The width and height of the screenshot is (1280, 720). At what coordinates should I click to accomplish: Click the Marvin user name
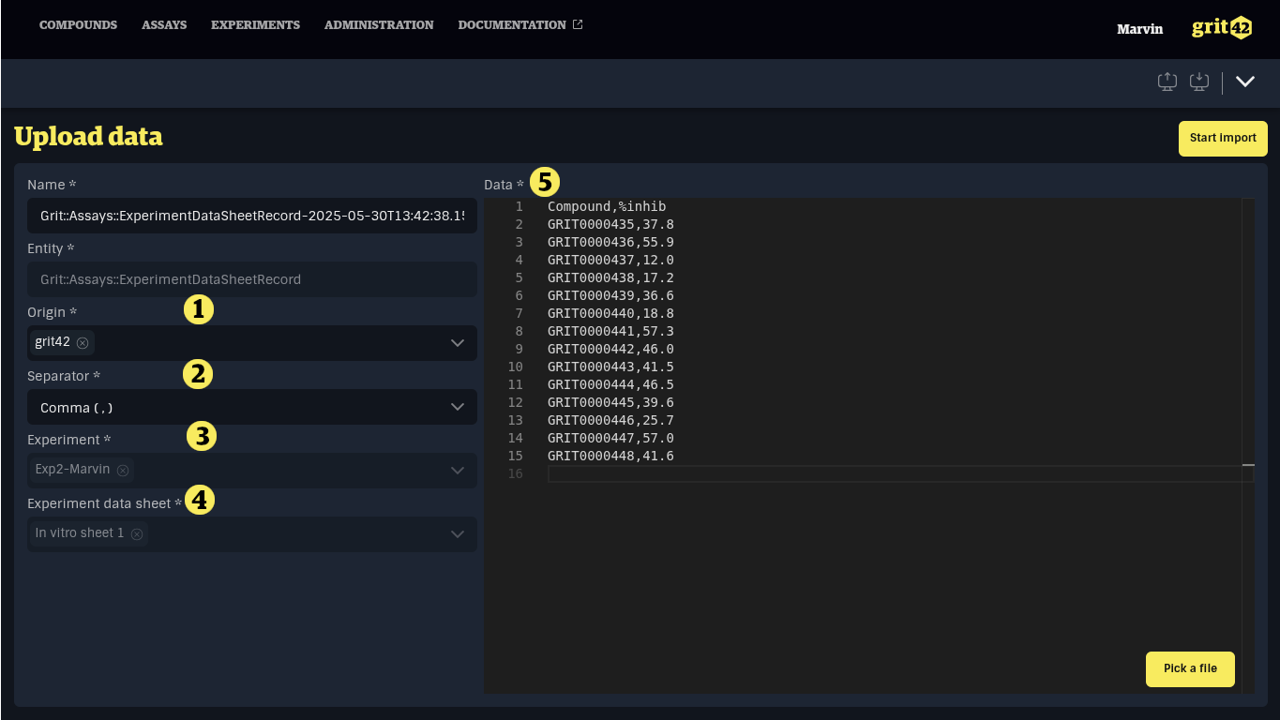pyautogui.click(x=1139, y=29)
